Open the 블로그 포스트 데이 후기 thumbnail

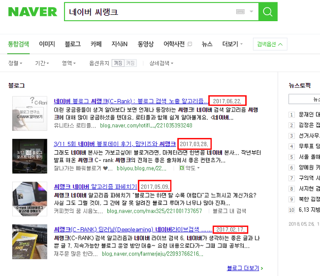(x=30, y=156)
